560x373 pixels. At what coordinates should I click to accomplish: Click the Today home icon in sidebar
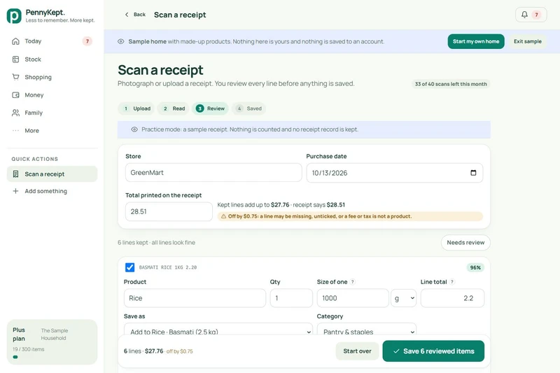[15, 41]
